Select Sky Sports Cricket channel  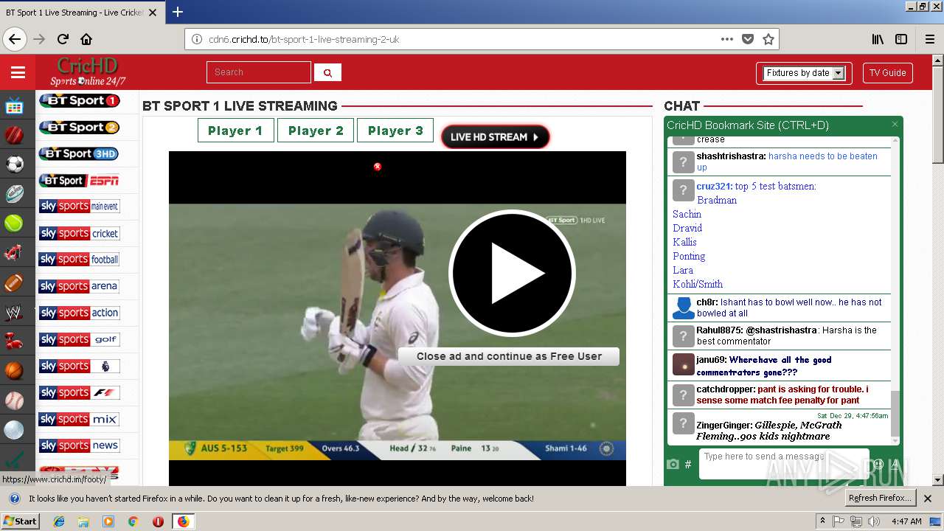point(79,233)
